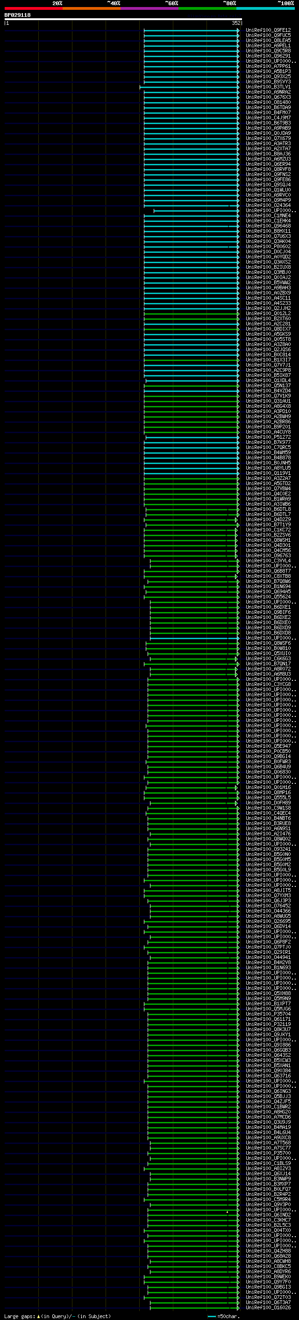Select hit label UniRef100_O96763
This screenshot has height=1320, width=299.
point(268,555)
